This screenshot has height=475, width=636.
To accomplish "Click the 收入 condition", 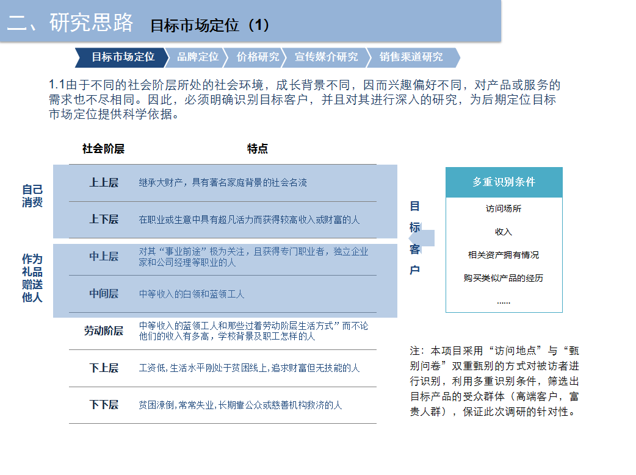I will click(x=504, y=232).
